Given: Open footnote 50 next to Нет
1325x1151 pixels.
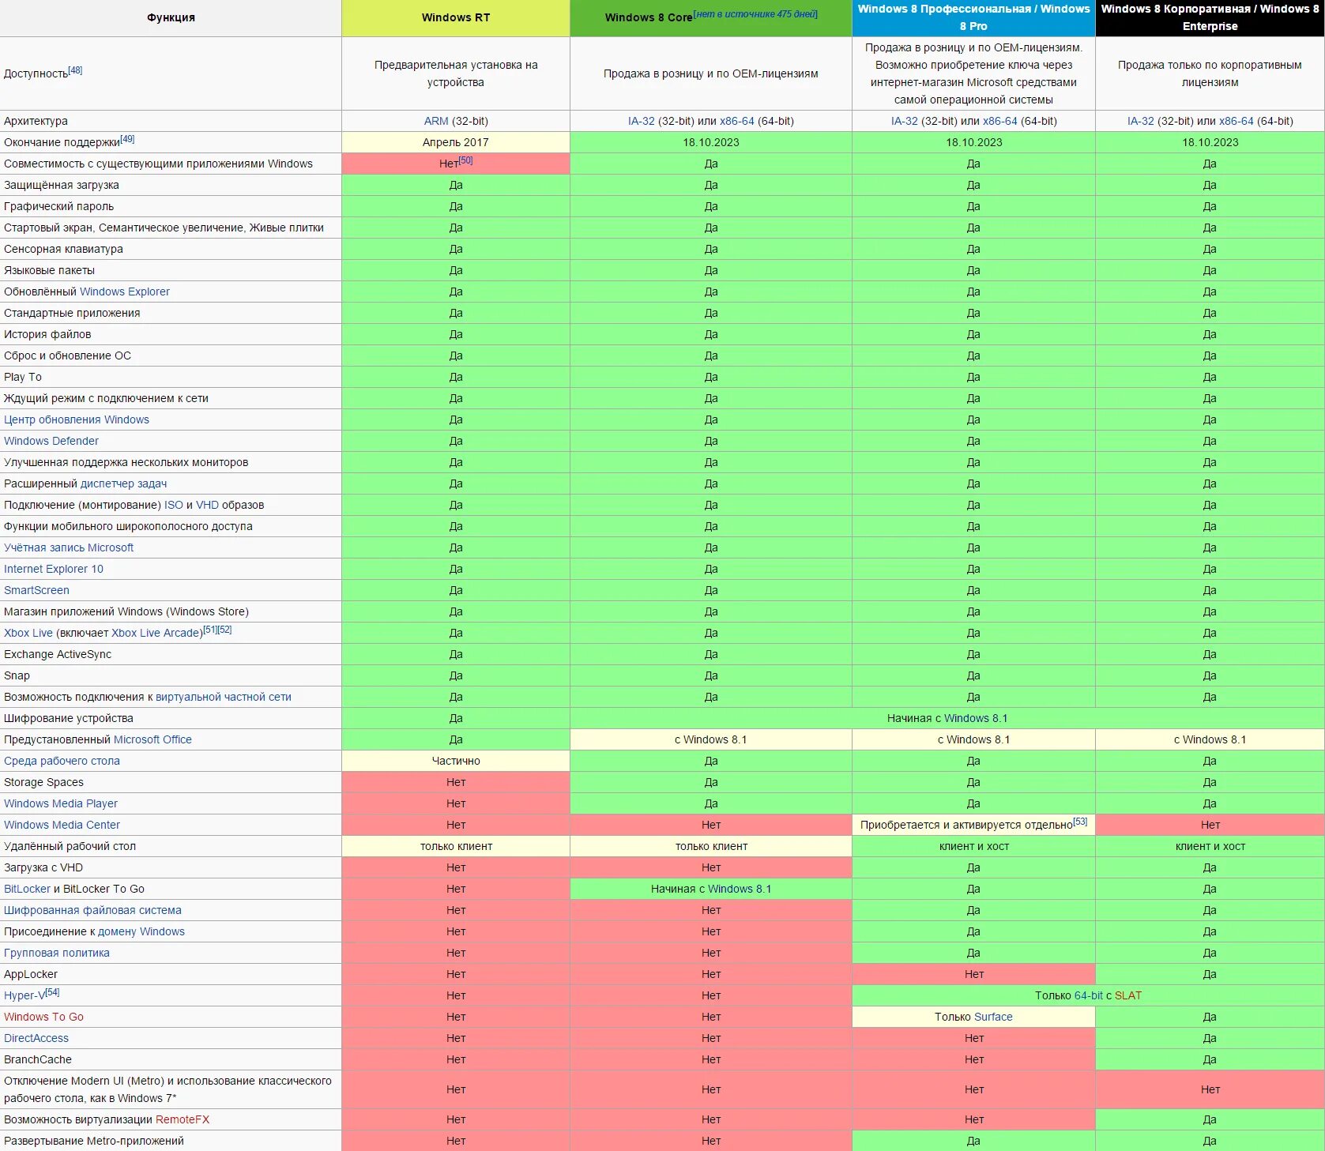Looking at the screenshot, I should [465, 160].
